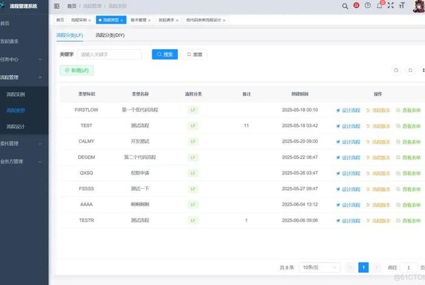Click the blue 搜索 button

(x=165, y=55)
